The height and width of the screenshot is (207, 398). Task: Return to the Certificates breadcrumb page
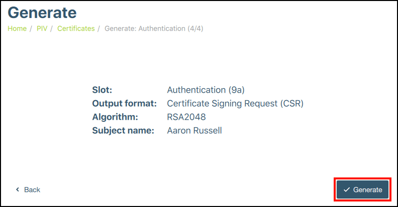coord(76,29)
